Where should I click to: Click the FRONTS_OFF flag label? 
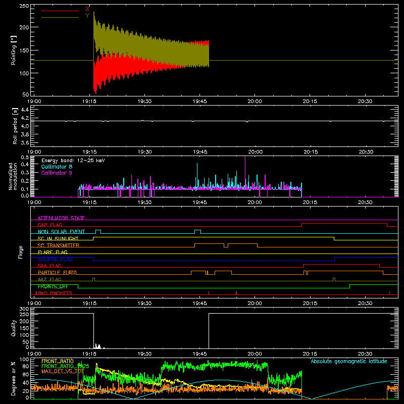coord(53,286)
